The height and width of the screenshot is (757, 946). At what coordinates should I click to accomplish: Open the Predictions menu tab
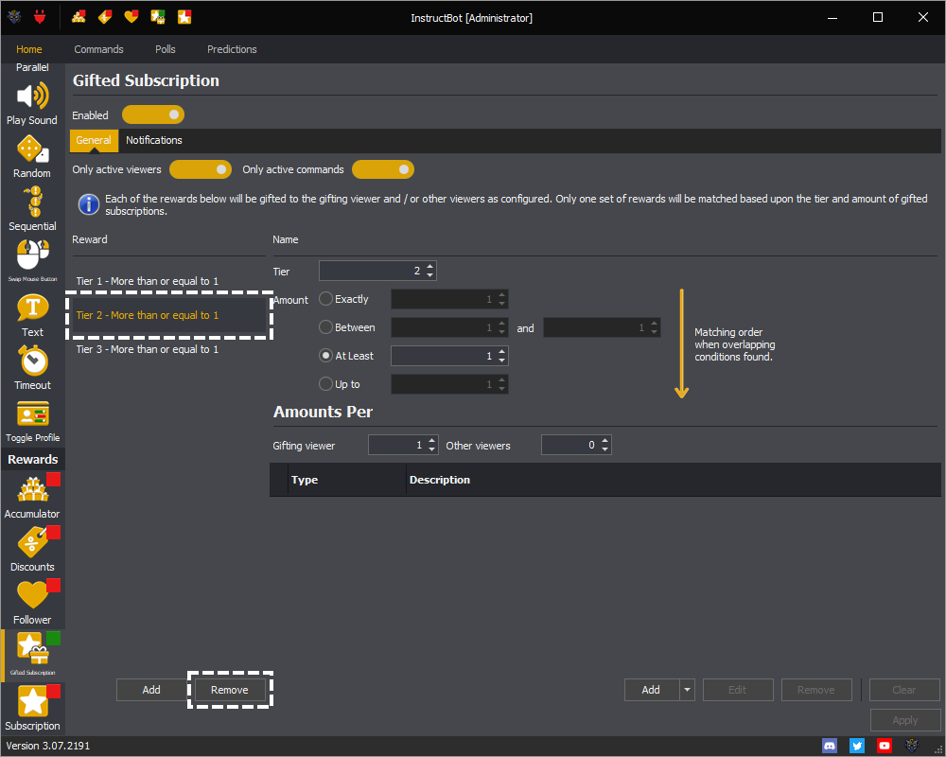coord(233,49)
